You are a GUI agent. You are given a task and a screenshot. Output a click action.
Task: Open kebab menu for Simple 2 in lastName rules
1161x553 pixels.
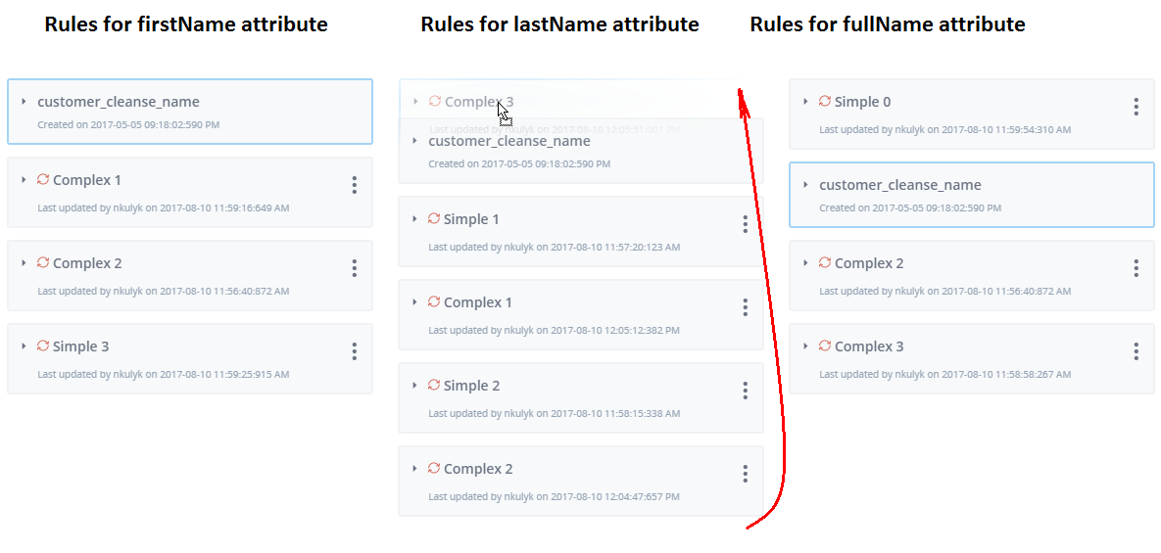(745, 391)
